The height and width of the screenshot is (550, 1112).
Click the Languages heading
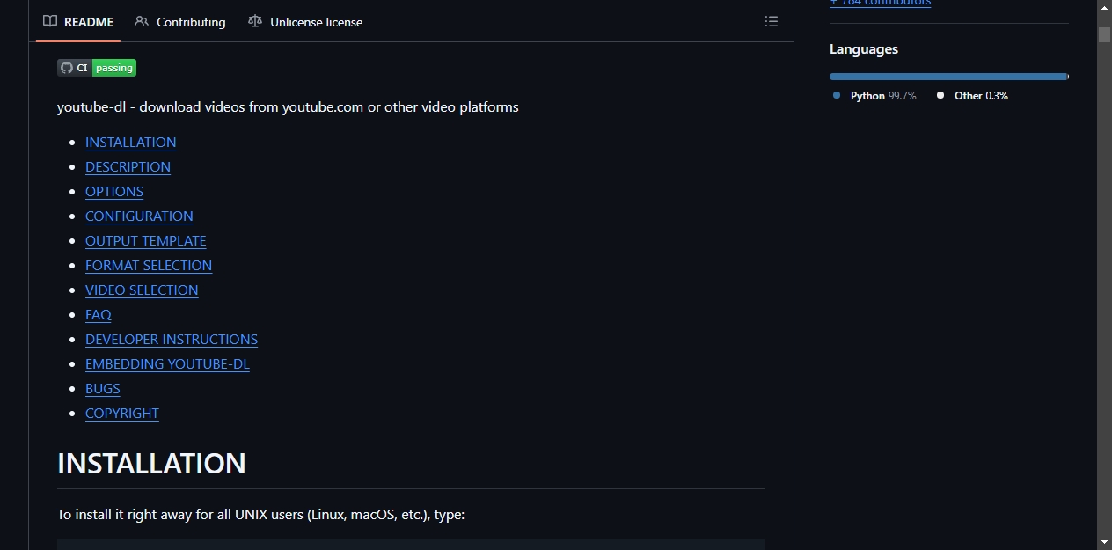pos(864,49)
